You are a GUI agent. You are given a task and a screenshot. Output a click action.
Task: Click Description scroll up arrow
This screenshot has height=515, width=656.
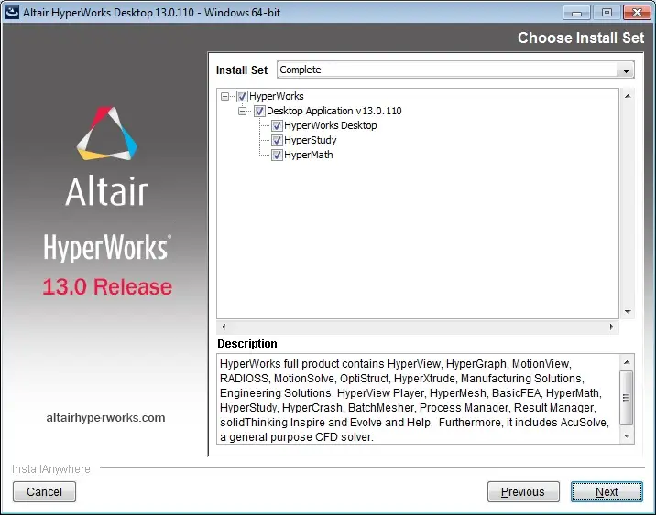click(x=627, y=362)
